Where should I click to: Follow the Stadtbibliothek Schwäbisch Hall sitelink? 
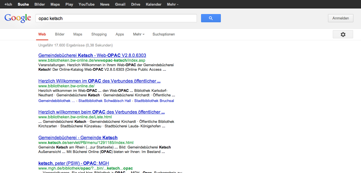pos(105,101)
